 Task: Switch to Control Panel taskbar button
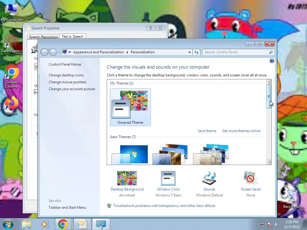pyautogui.click(x=101, y=224)
